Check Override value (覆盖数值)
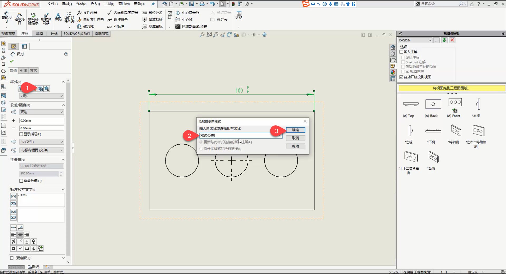This screenshot has width=506, height=274. 21,181
